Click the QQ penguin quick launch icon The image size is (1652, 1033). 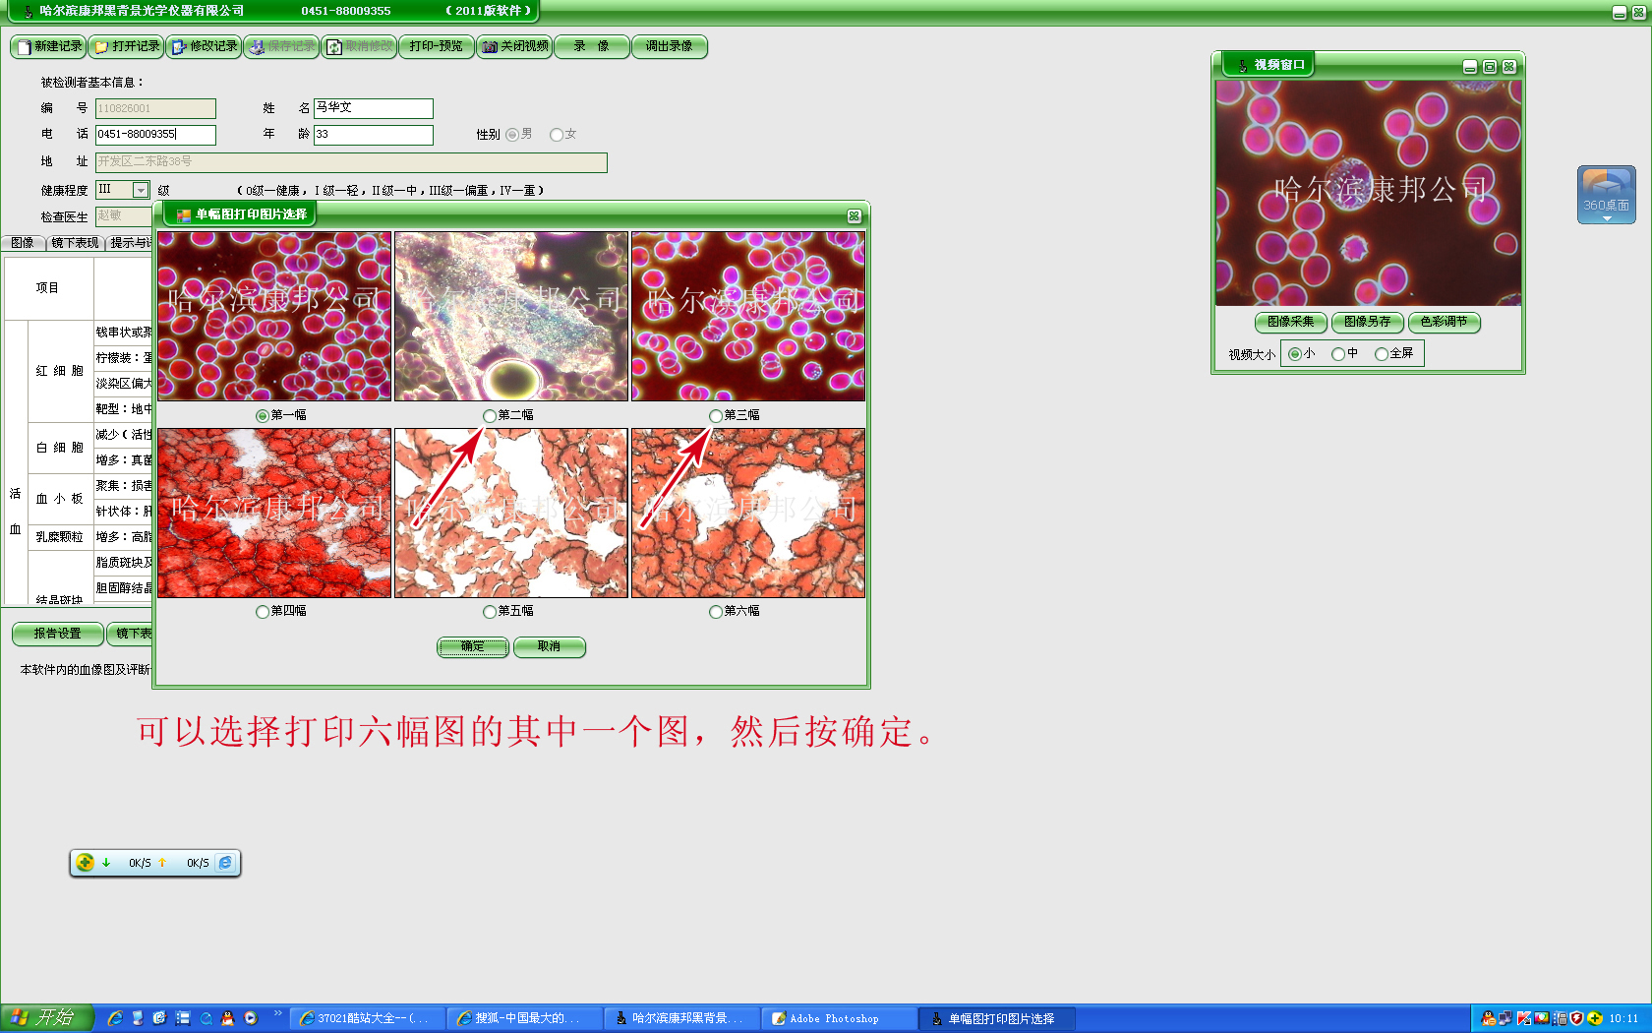coord(228,1018)
